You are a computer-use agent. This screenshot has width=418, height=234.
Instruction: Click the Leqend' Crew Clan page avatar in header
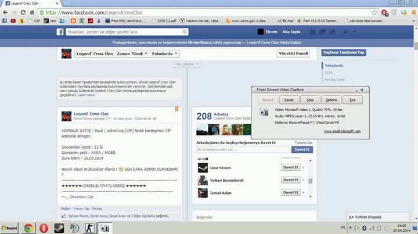coord(66,53)
